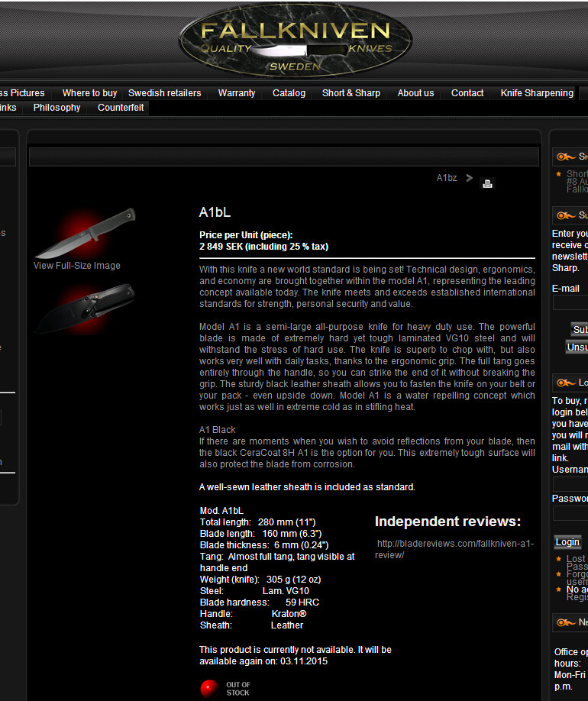Open the Catalog menu item
This screenshot has width=588, height=701.
click(x=289, y=93)
